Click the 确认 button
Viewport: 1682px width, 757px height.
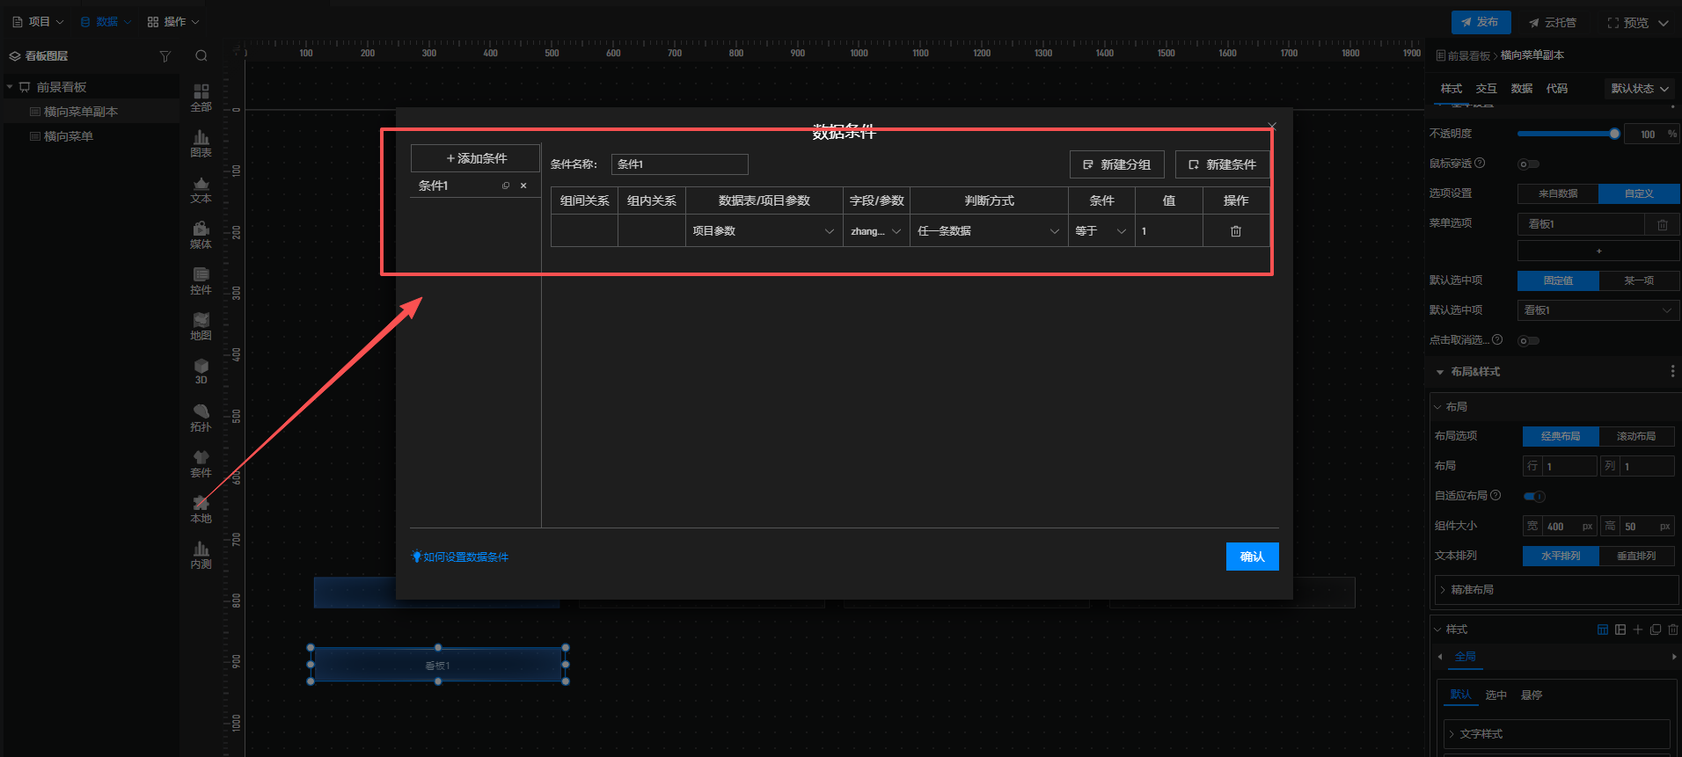(x=1252, y=557)
